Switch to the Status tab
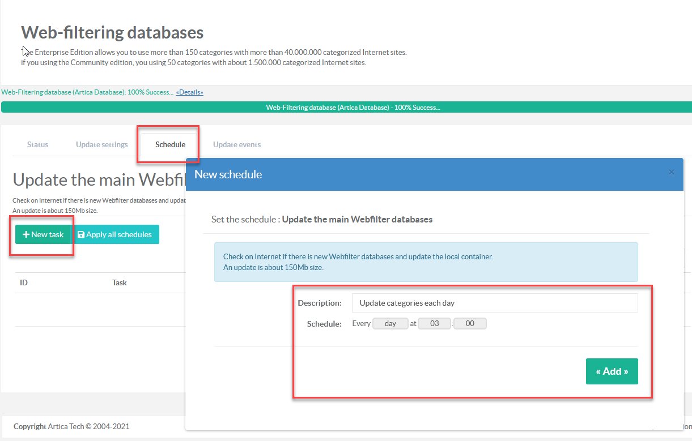This screenshot has height=441, width=692. (x=37, y=144)
